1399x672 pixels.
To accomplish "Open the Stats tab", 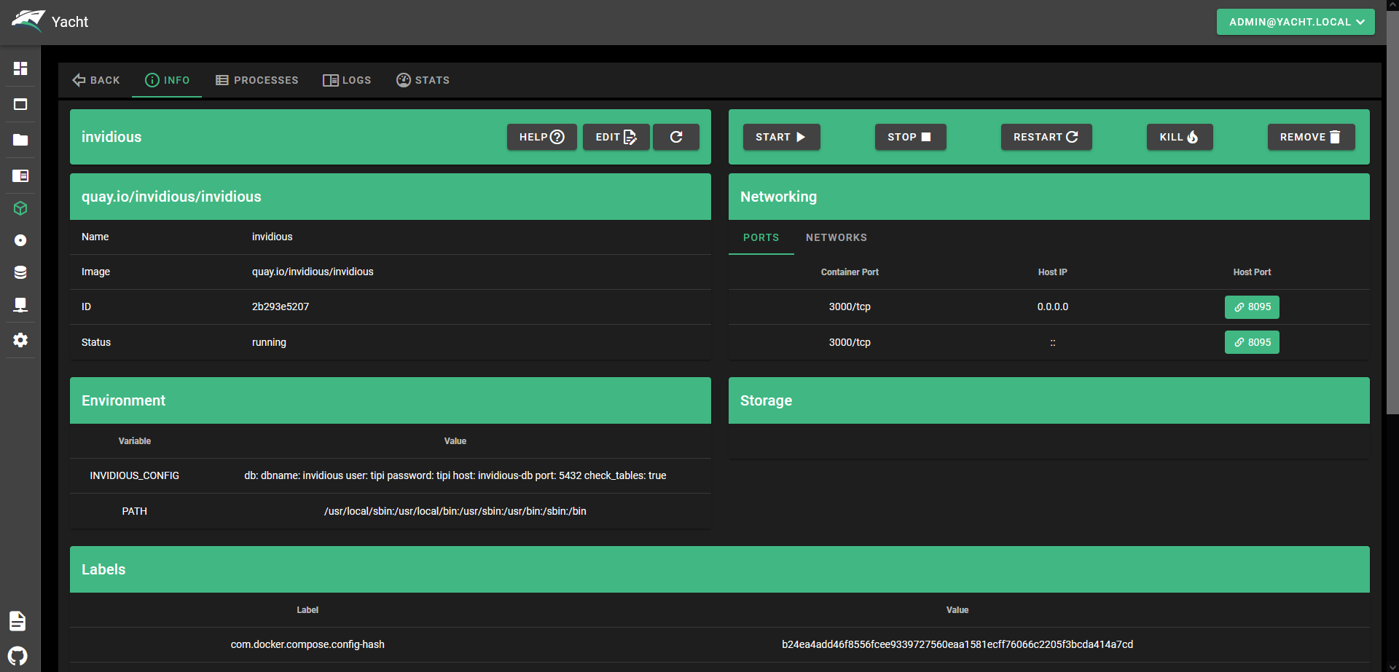I will (423, 80).
